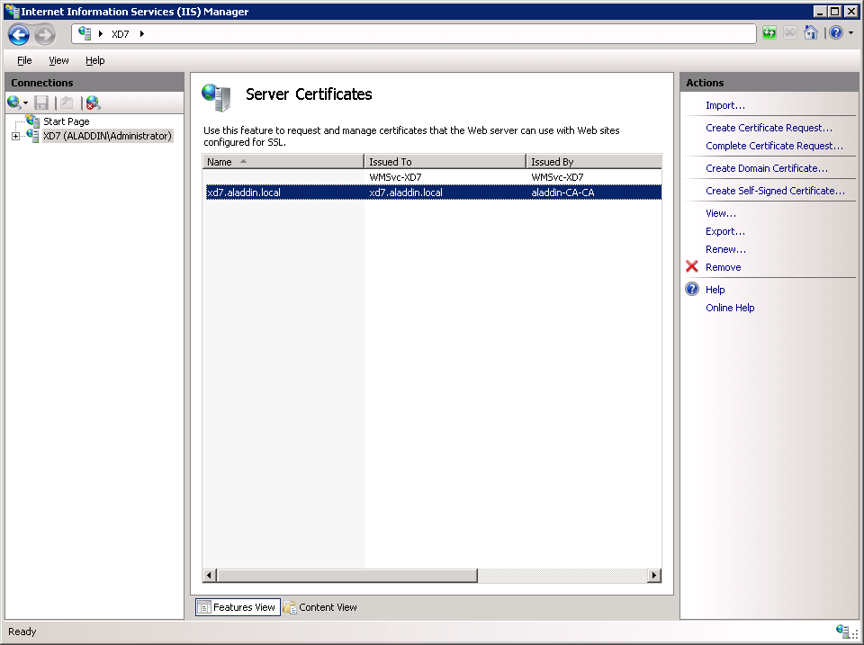The image size is (864, 645).
Task: Click the Export... action link
Action: (x=725, y=232)
